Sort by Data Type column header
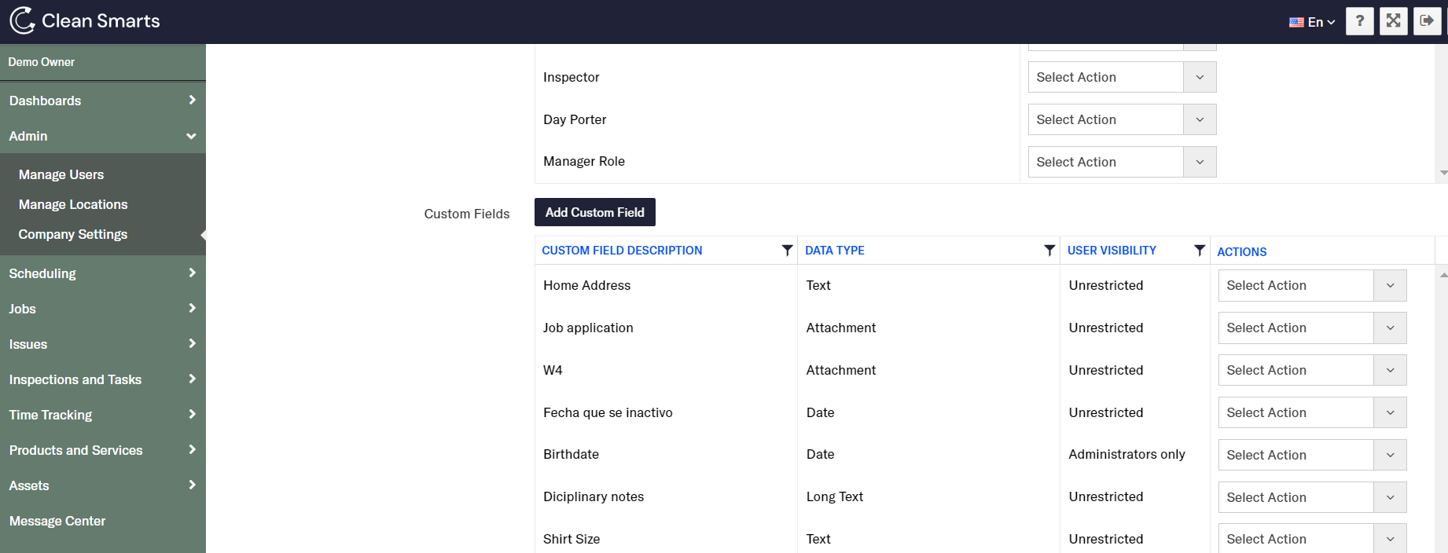Screen dimensions: 1448x553 835,251
